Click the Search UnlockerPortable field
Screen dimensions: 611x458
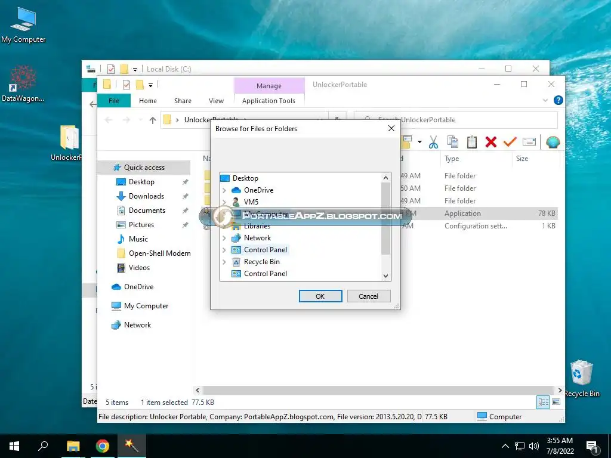click(455, 119)
